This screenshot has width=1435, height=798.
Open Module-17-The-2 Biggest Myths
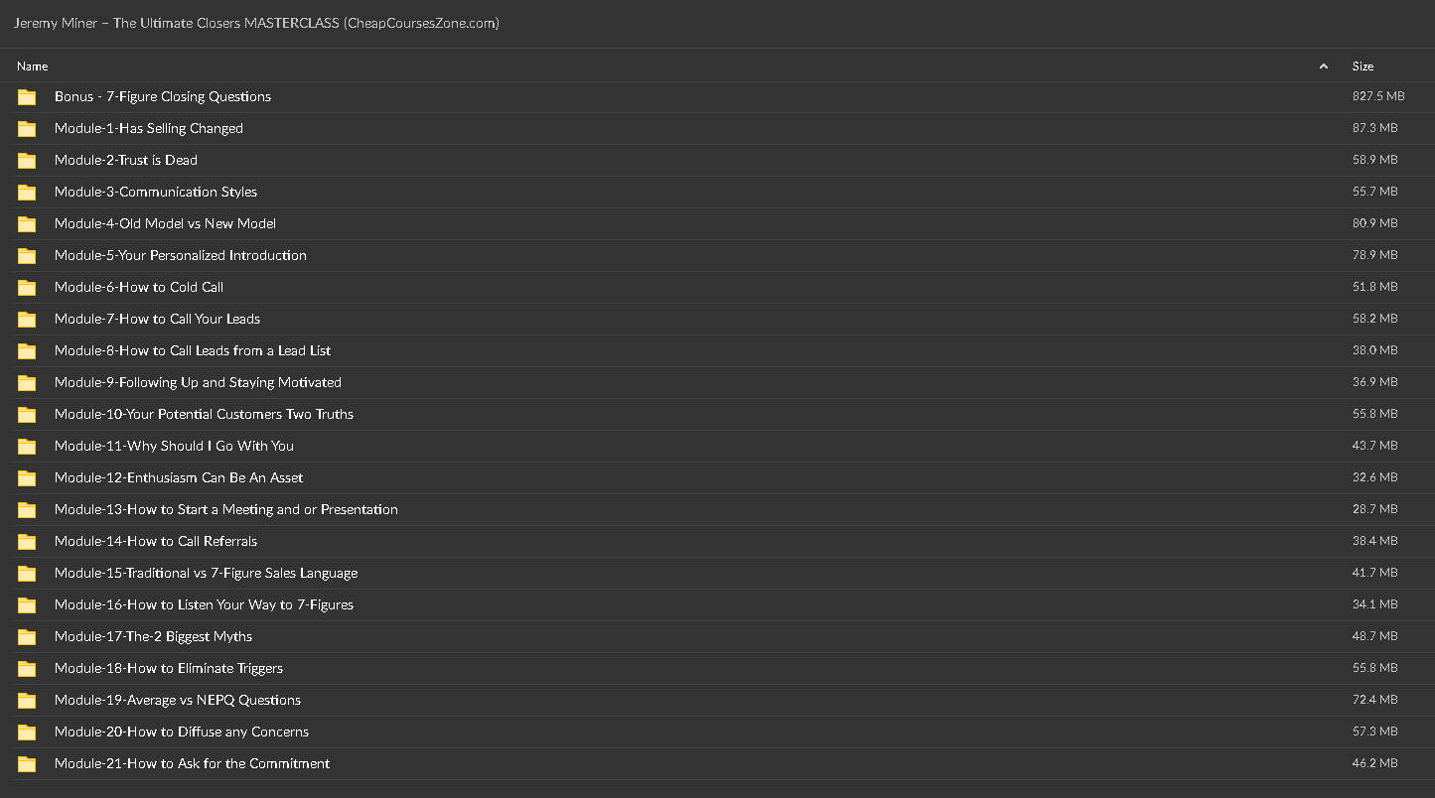[x=154, y=636]
